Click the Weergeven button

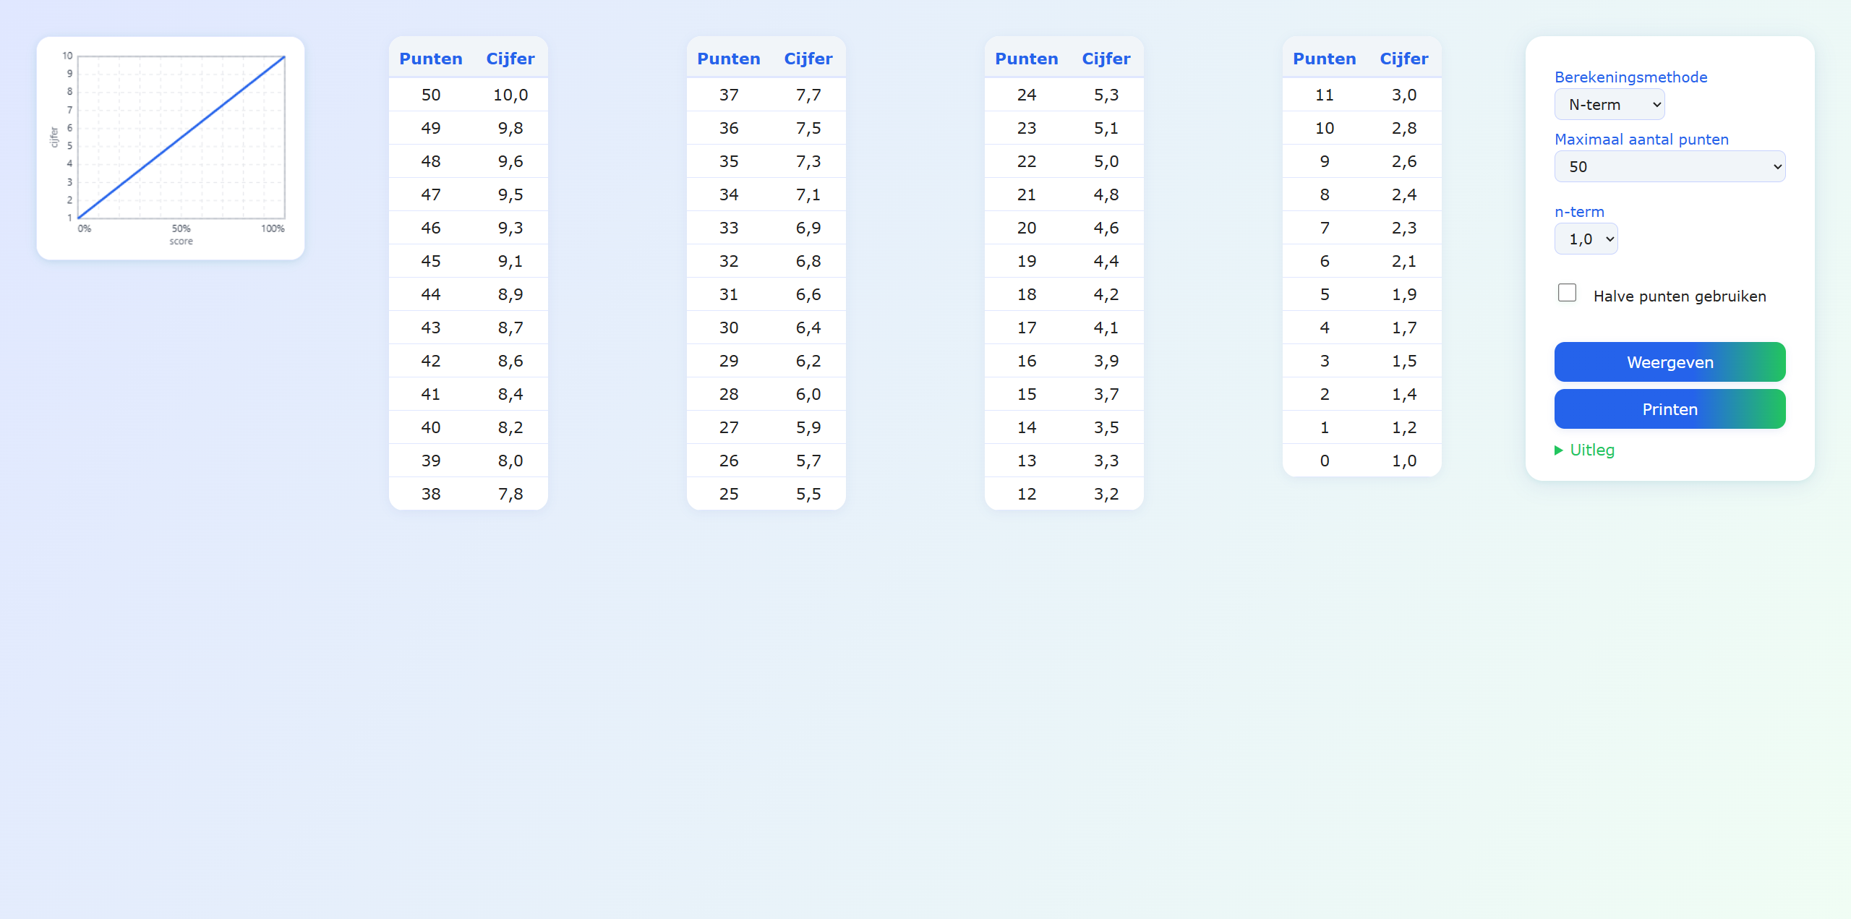[1669, 362]
